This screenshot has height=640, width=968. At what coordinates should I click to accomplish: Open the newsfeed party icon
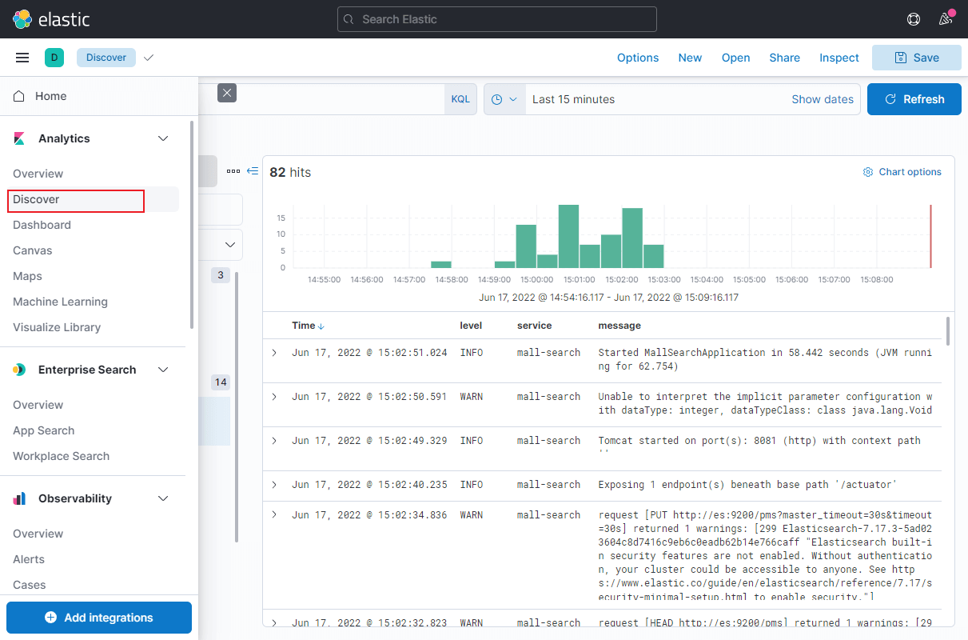[946, 19]
